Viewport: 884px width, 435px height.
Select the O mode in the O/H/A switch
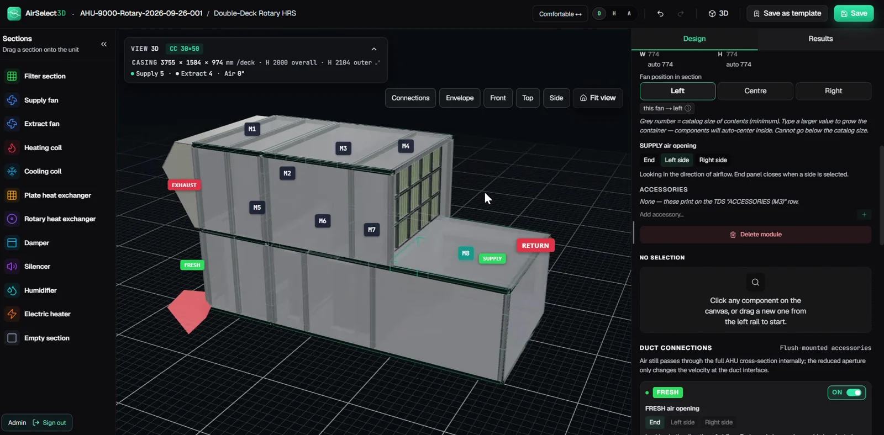(x=599, y=14)
